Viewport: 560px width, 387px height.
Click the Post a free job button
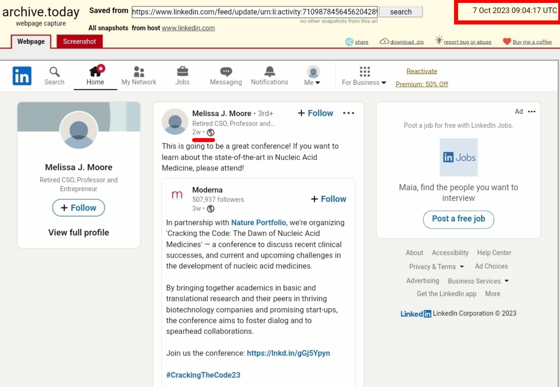click(458, 219)
